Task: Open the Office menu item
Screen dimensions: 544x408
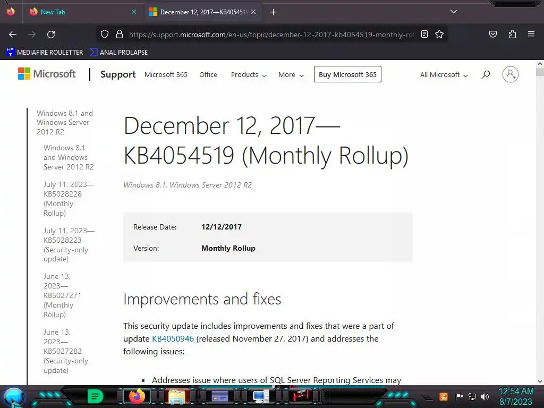Action: [208, 74]
